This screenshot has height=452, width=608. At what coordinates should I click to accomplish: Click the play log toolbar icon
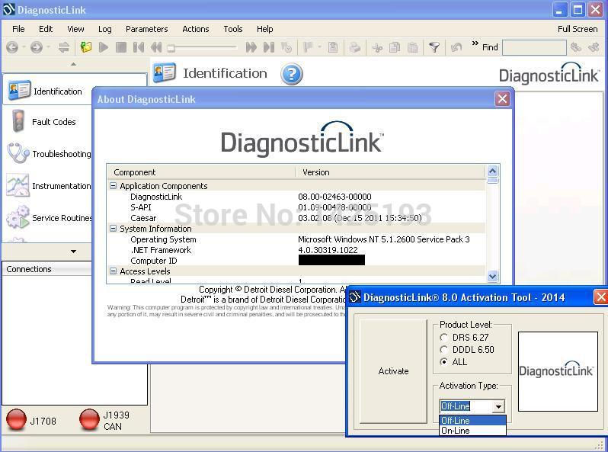103,47
